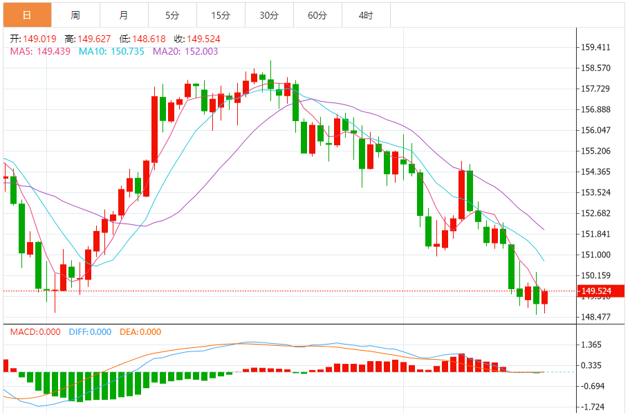The width and height of the screenshot is (630, 413).
Task: Click the MA5: 149.439 indicator label
Action: point(40,51)
